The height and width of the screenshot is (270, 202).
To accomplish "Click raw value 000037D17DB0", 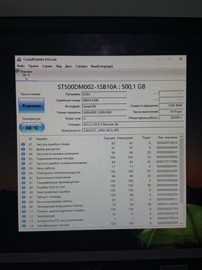I will click(x=167, y=162).
